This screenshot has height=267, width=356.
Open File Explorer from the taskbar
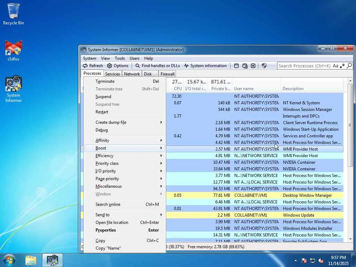(x=31, y=260)
